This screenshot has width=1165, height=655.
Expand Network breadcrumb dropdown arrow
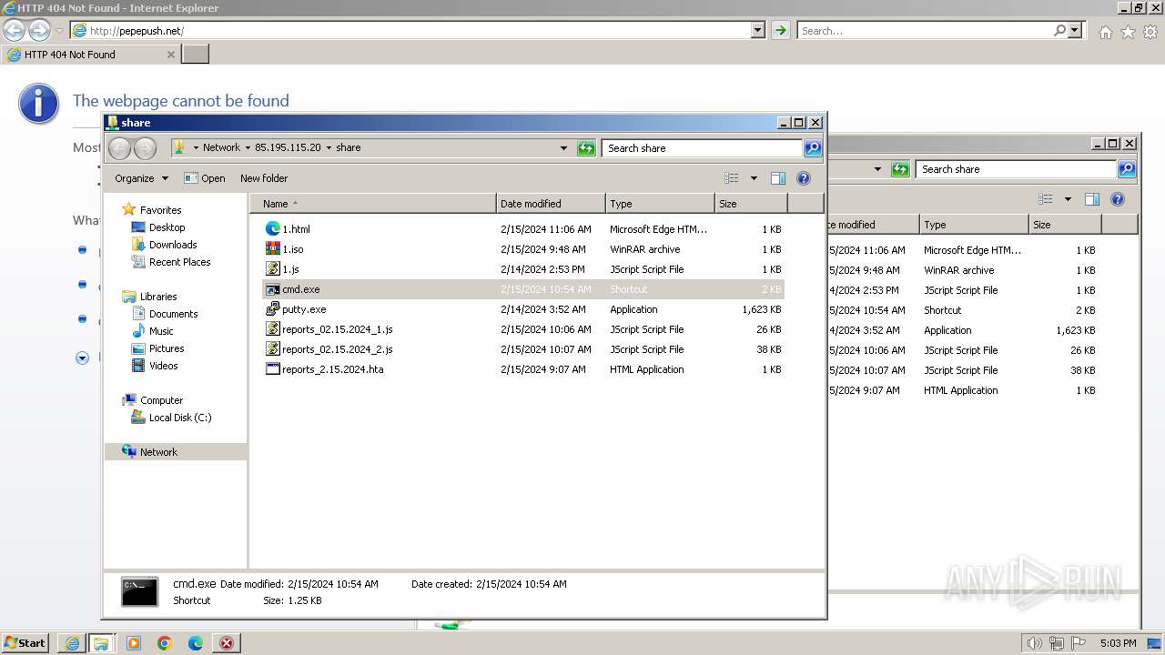coord(248,147)
